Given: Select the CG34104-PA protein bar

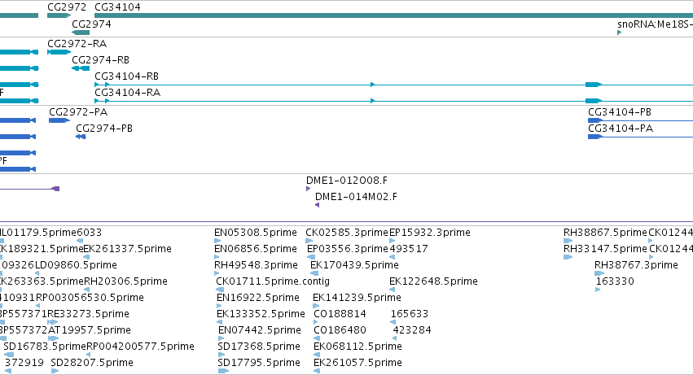Looking at the screenshot, I should pyautogui.click(x=640, y=137).
